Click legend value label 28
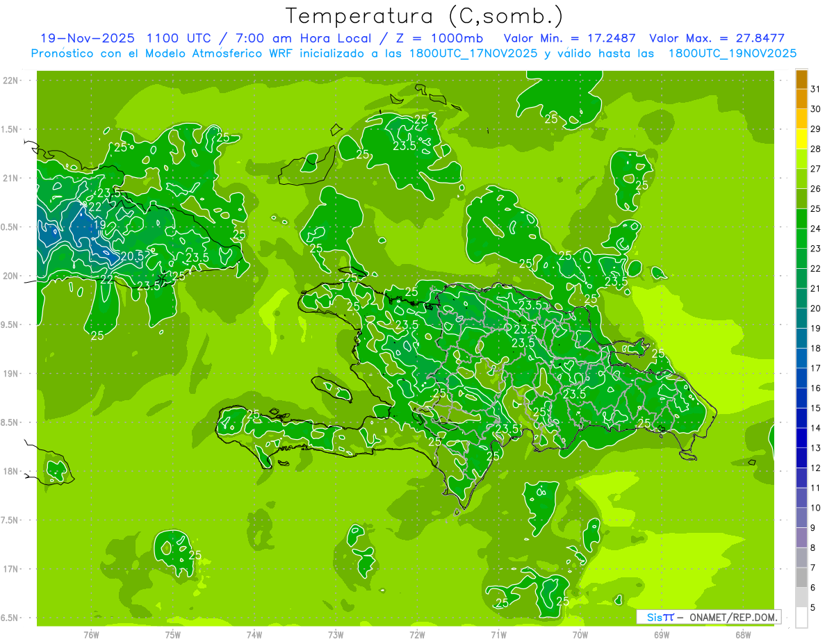834x644 pixels. (x=816, y=149)
